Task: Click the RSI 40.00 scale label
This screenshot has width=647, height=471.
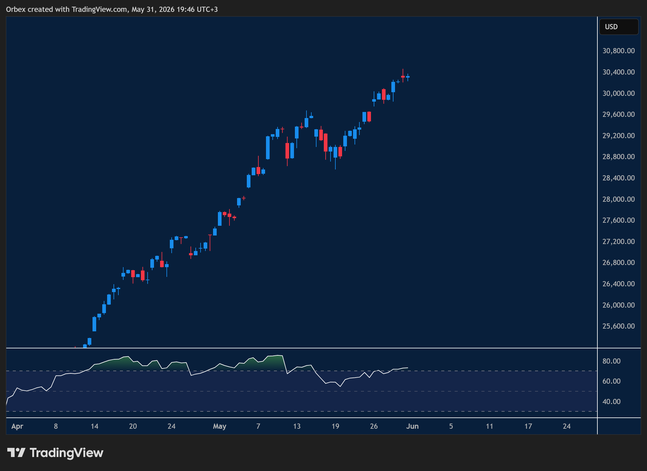Action: coord(611,402)
